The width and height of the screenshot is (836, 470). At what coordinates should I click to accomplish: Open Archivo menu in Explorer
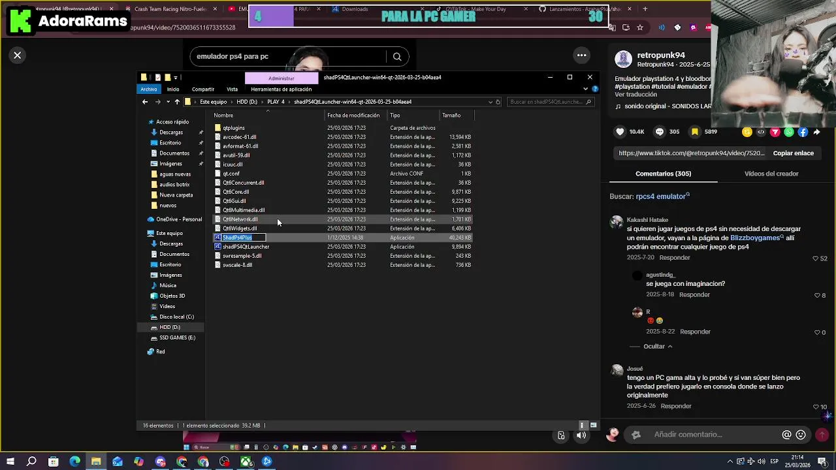pyautogui.click(x=149, y=89)
